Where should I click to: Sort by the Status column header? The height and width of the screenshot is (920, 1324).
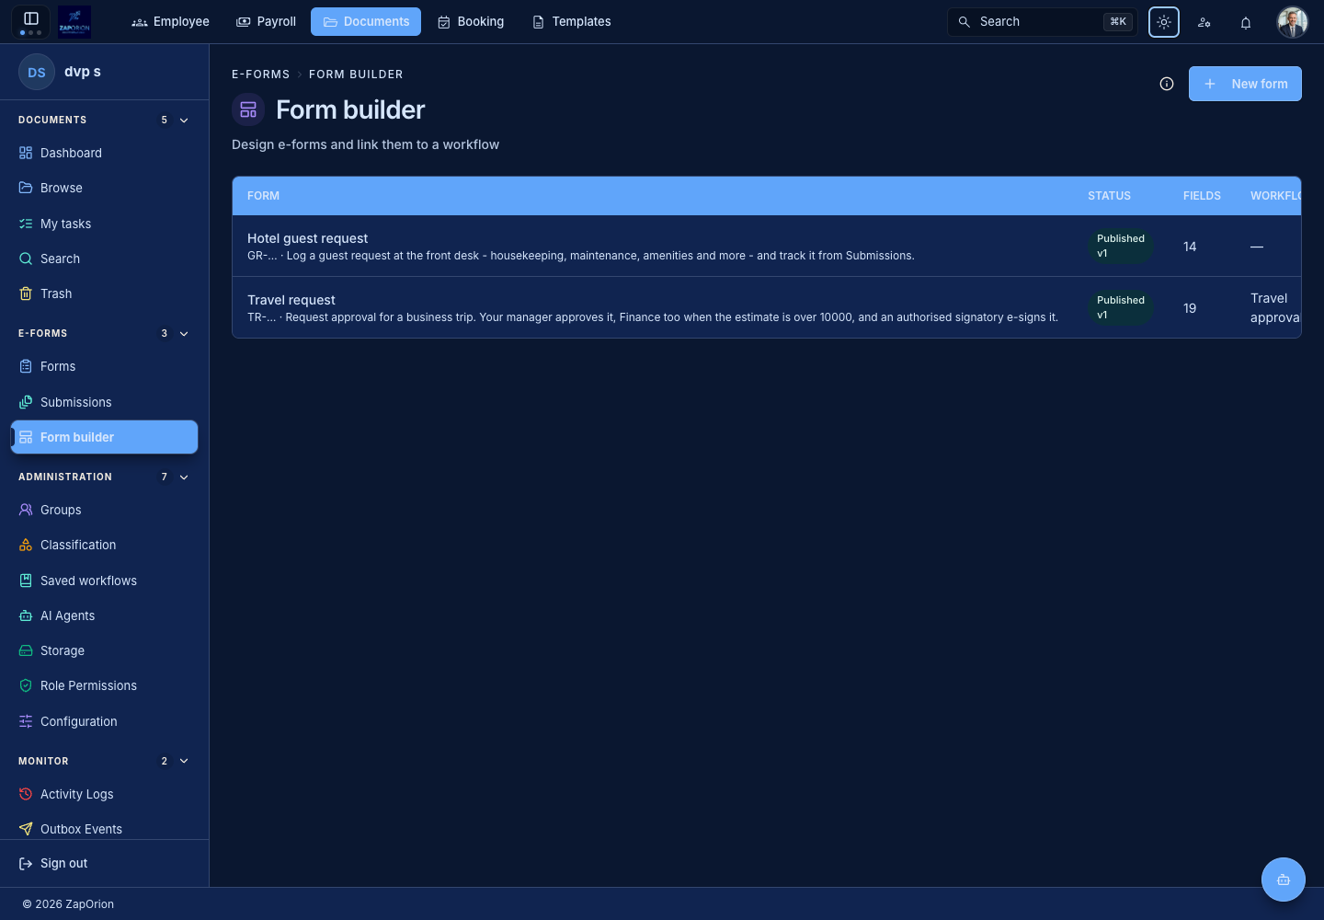(x=1110, y=196)
